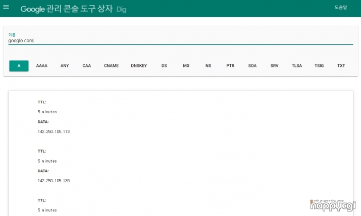Image resolution: width=361 pixels, height=216 pixels.
Task: Select the AAAA record type
Action: point(42,66)
